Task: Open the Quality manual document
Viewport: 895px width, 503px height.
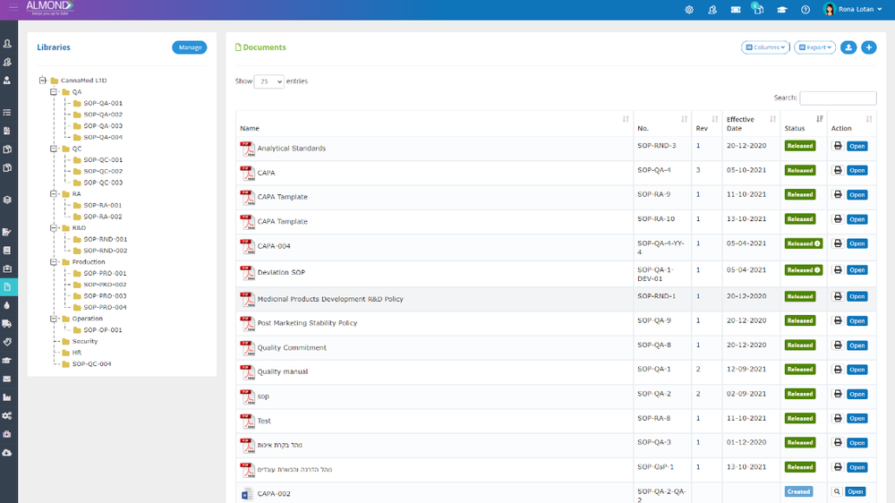Action: 283,371
